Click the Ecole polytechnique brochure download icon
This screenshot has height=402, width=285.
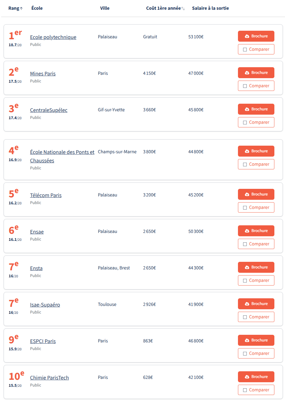tap(247, 36)
